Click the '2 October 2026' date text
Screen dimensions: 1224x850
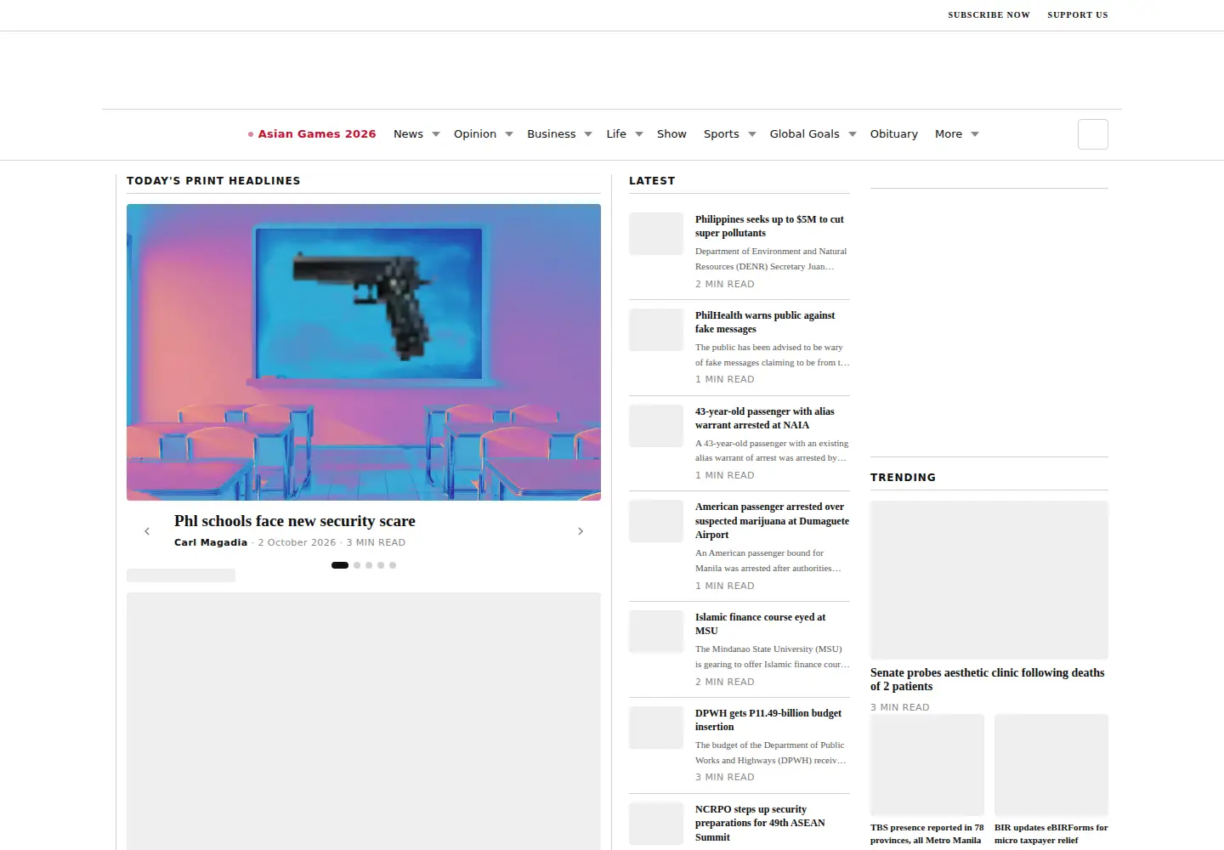click(x=297, y=542)
